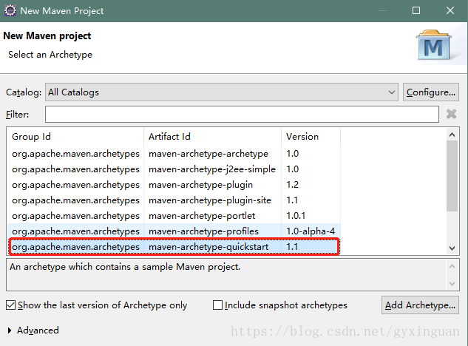The width and height of the screenshot is (468, 346).
Task: Click the Eclipse icon in title bar
Action: [10, 10]
